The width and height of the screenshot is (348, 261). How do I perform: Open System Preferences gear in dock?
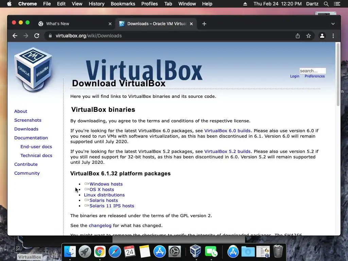[175, 251]
